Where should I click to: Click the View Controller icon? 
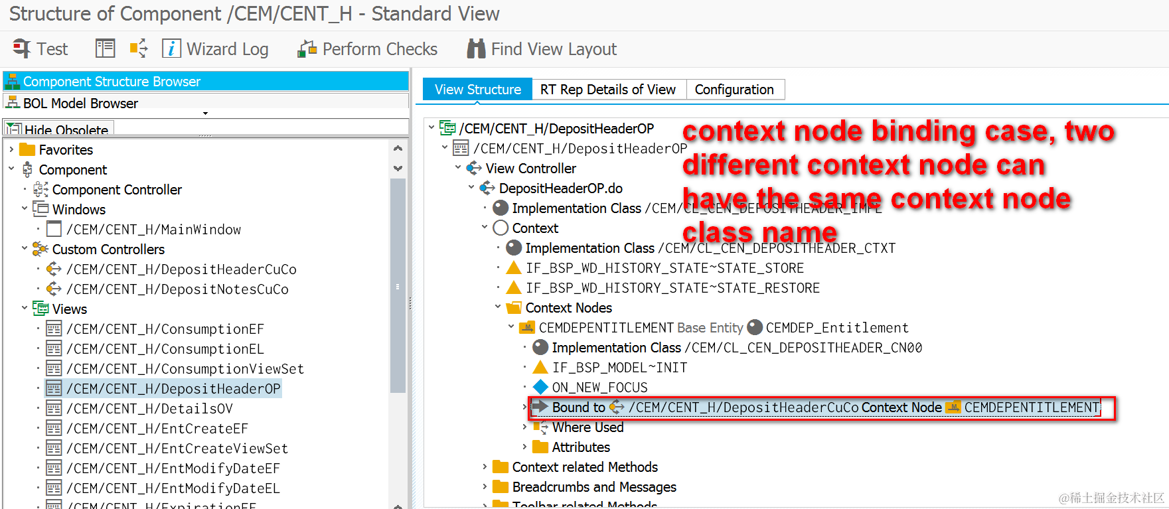point(474,168)
